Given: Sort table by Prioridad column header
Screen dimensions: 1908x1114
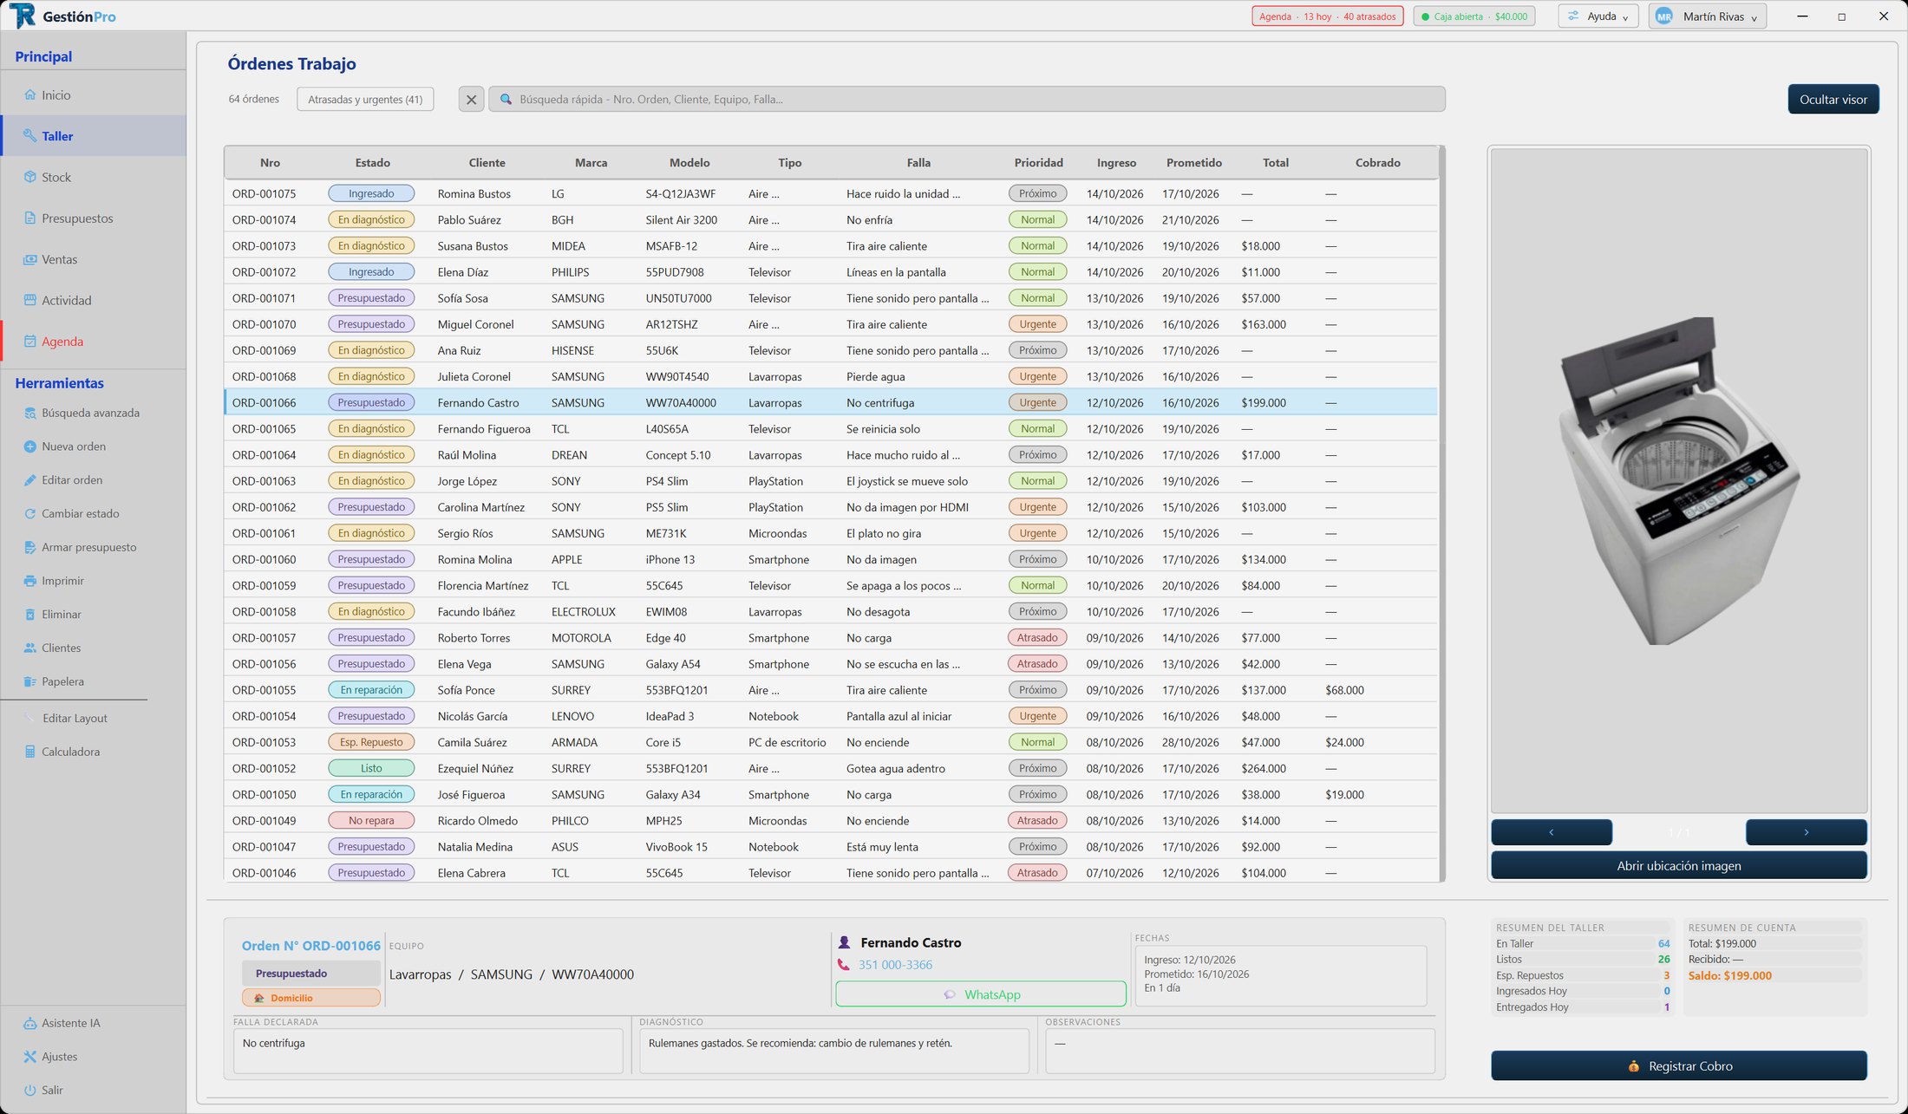Looking at the screenshot, I should tap(1038, 163).
